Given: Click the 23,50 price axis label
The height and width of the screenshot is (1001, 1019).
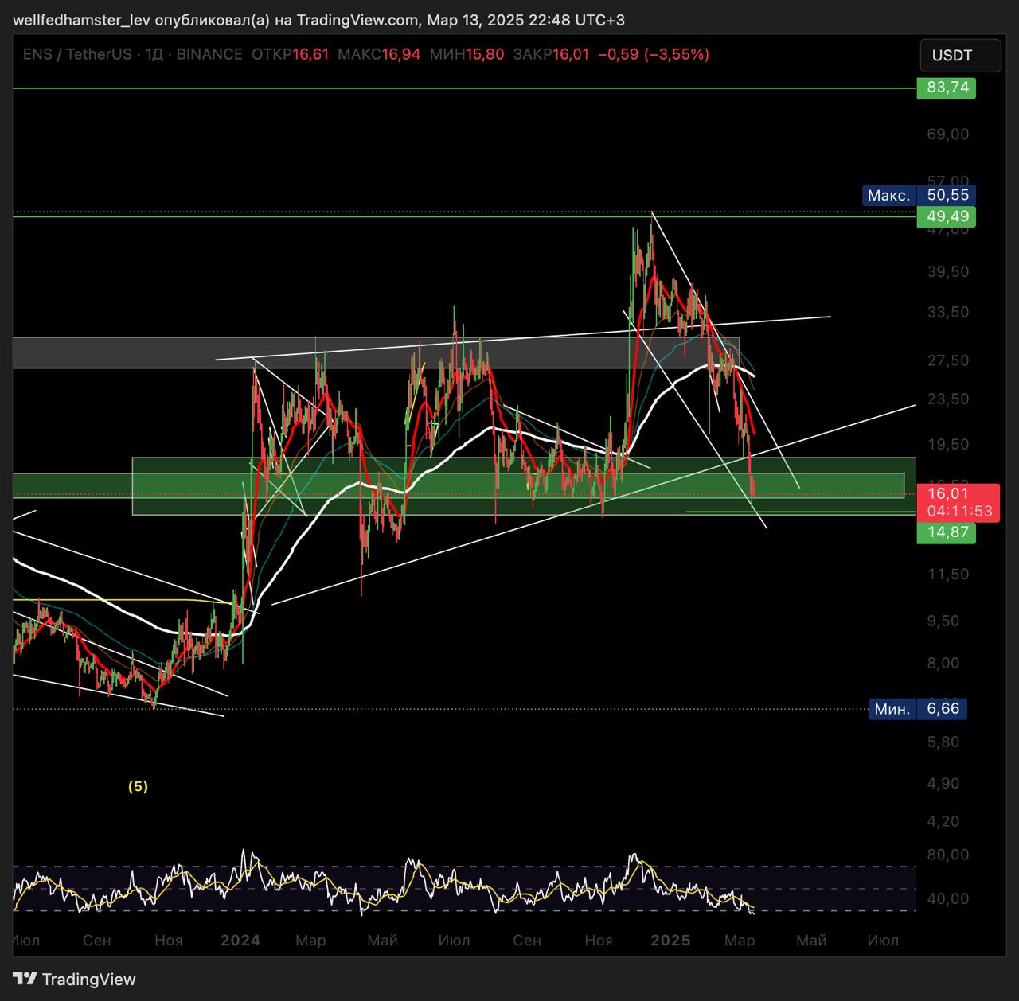Looking at the screenshot, I should click(x=947, y=399).
